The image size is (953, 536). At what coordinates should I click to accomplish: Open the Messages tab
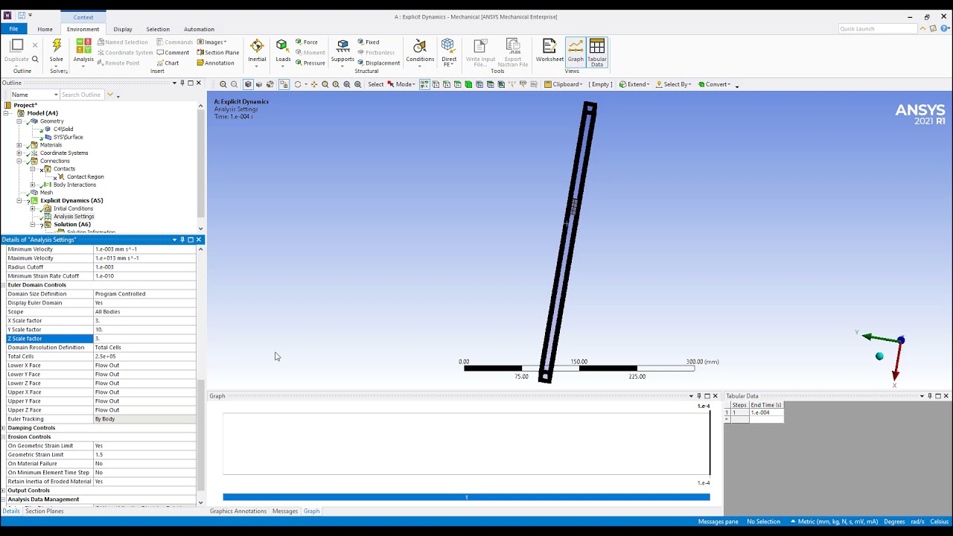point(285,511)
